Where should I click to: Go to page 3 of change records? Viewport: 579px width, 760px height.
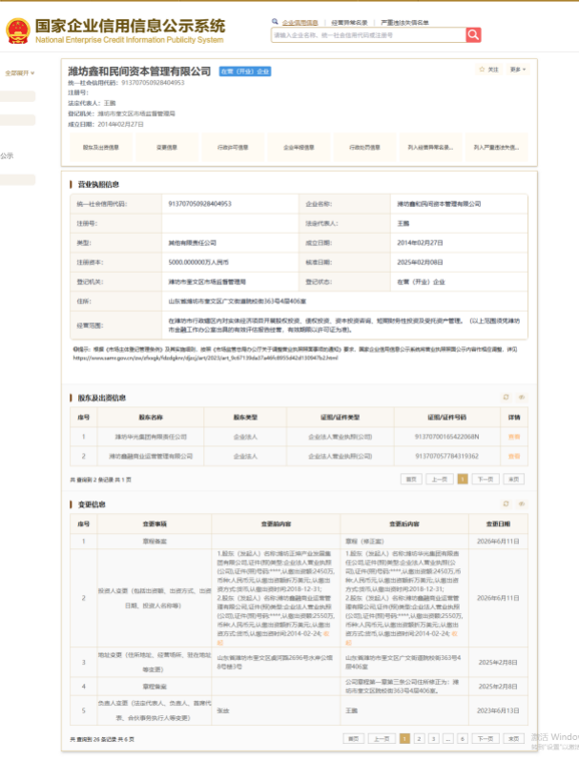click(434, 739)
